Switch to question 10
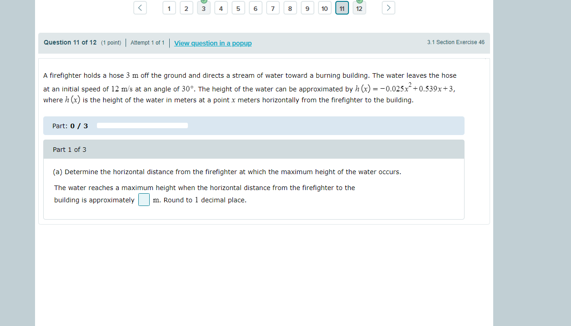 pos(325,8)
